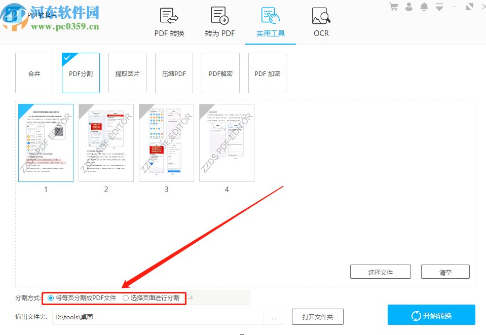Select page 4 thumbnail
The height and width of the screenshot is (335, 486).
tap(227, 143)
